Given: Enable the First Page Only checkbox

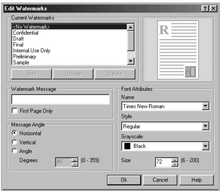Looking at the screenshot, I should tap(15, 111).
